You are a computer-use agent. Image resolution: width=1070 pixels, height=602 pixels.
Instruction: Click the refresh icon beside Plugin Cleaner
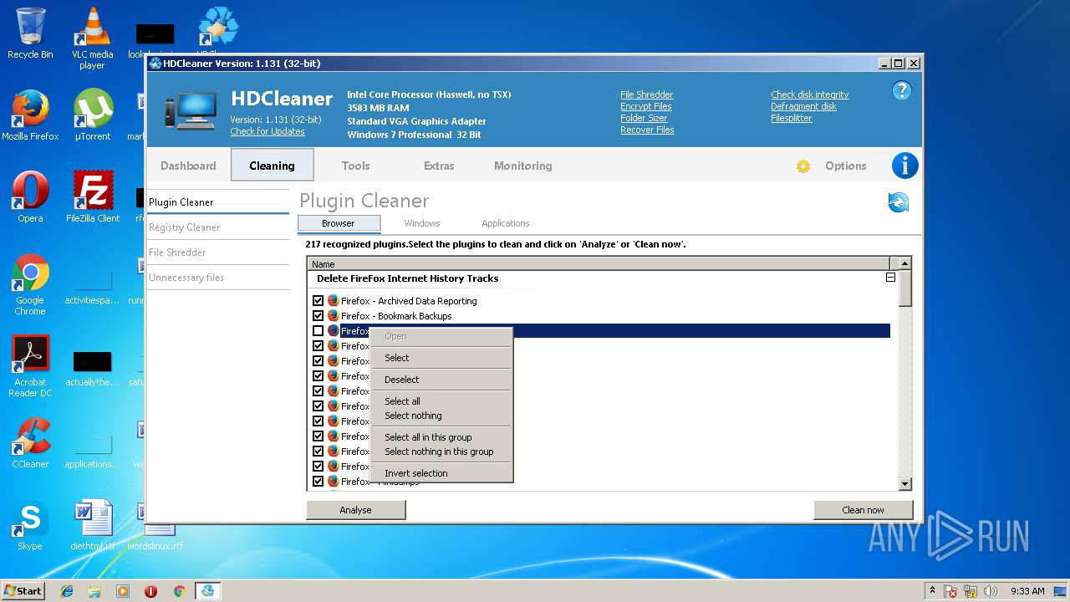(899, 202)
